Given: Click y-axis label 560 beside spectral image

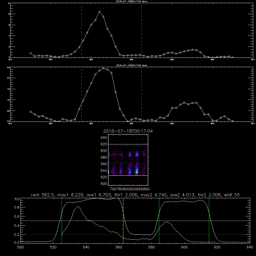Looking at the screenshot, I should pyautogui.click(x=104, y=164).
